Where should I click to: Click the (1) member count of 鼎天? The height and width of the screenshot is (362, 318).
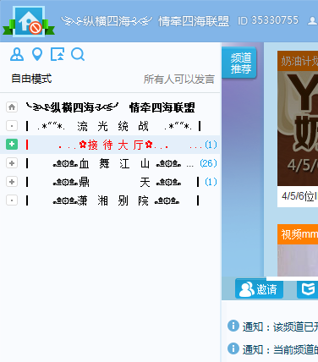pyautogui.click(x=211, y=182)
